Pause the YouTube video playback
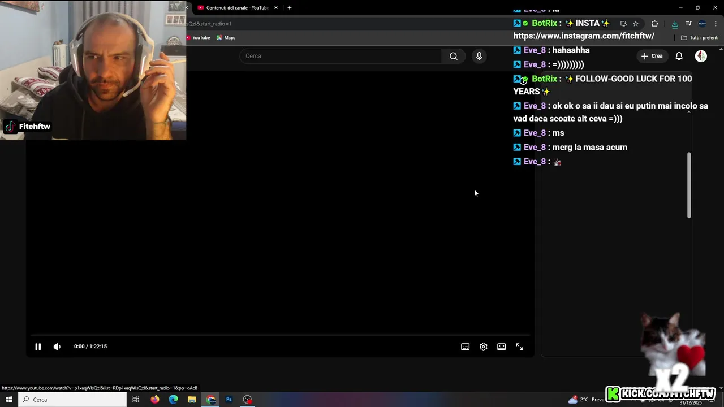 click(x=38, y=347)
